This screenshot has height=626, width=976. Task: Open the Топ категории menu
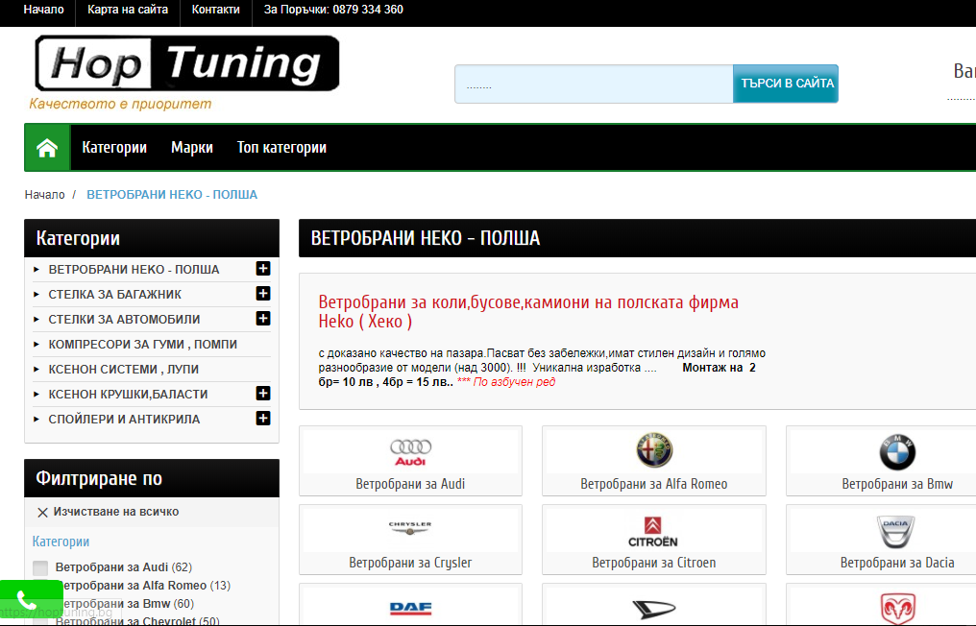[281, 148]
